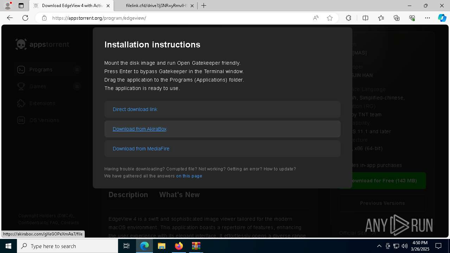Open the taskbar clock showing 4:50 PM
Viewport: 450px width, 253px height.
tap(420, 246)
